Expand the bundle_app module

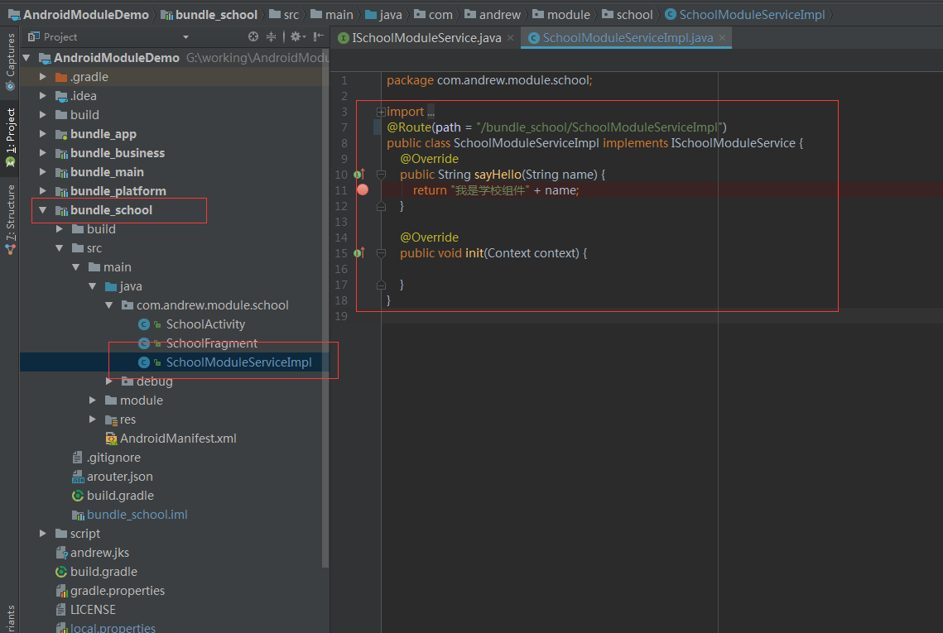pyautogui.click(x=42, y=134)
